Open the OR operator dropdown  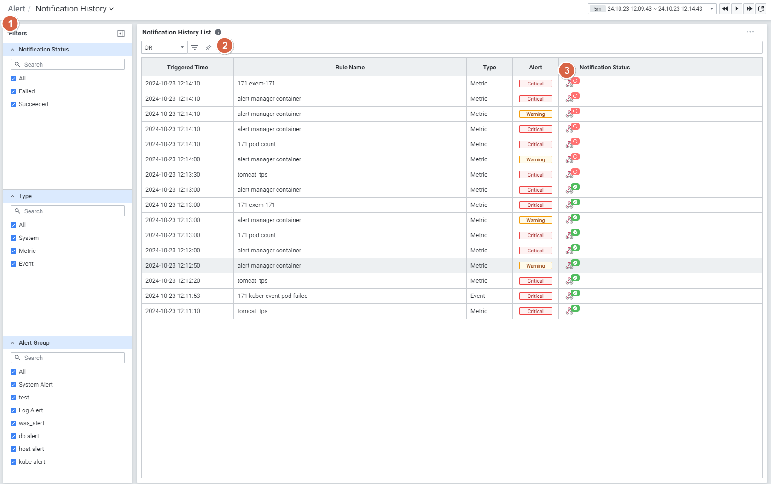pos(164,47)
